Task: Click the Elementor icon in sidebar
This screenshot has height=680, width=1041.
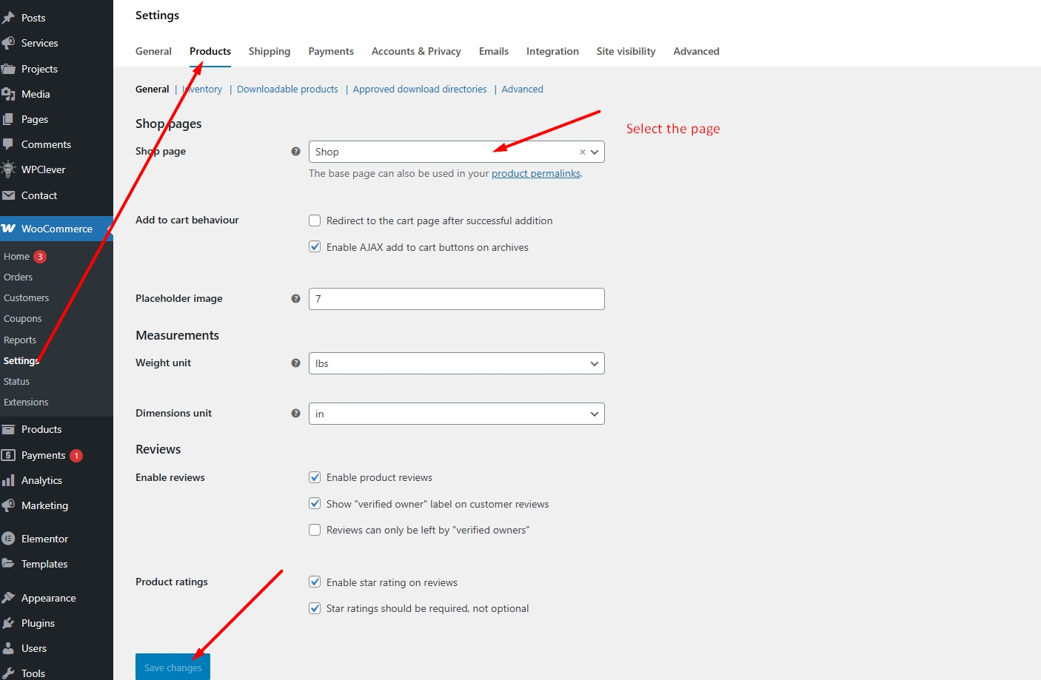Action: coord(9,539)
